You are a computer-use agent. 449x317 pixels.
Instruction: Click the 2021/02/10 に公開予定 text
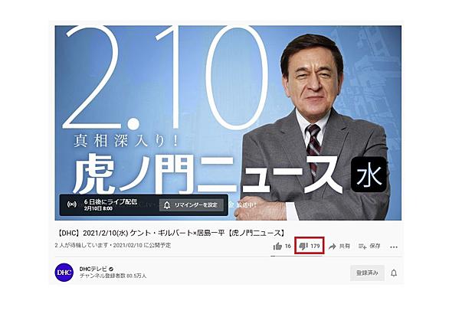point(142,246)
